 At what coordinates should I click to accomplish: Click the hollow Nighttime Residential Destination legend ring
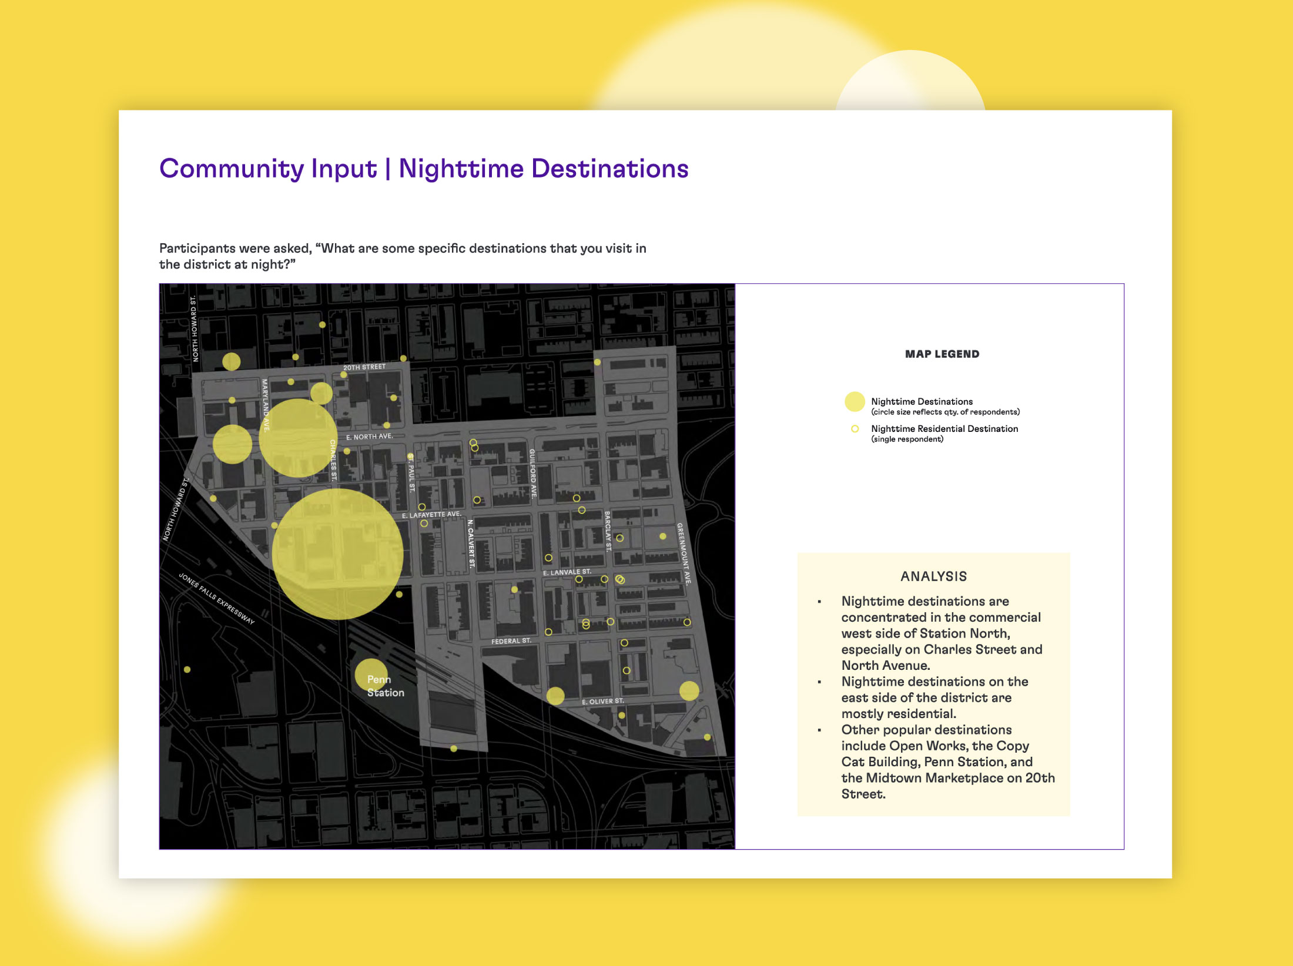coord(855,429)
